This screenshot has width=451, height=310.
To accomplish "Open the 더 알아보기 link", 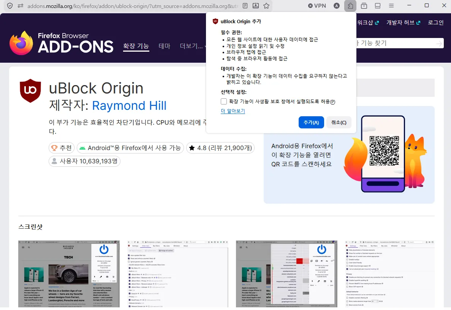I will 233,111.
